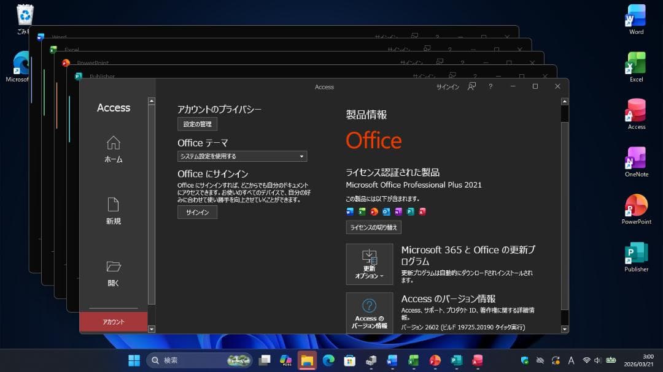The height and width of the screenshot is (372, 663).
Task: Click 'Microsoft Office Professional Plus 2021' text
Action: pyautogui.click(x=414, y=184)
